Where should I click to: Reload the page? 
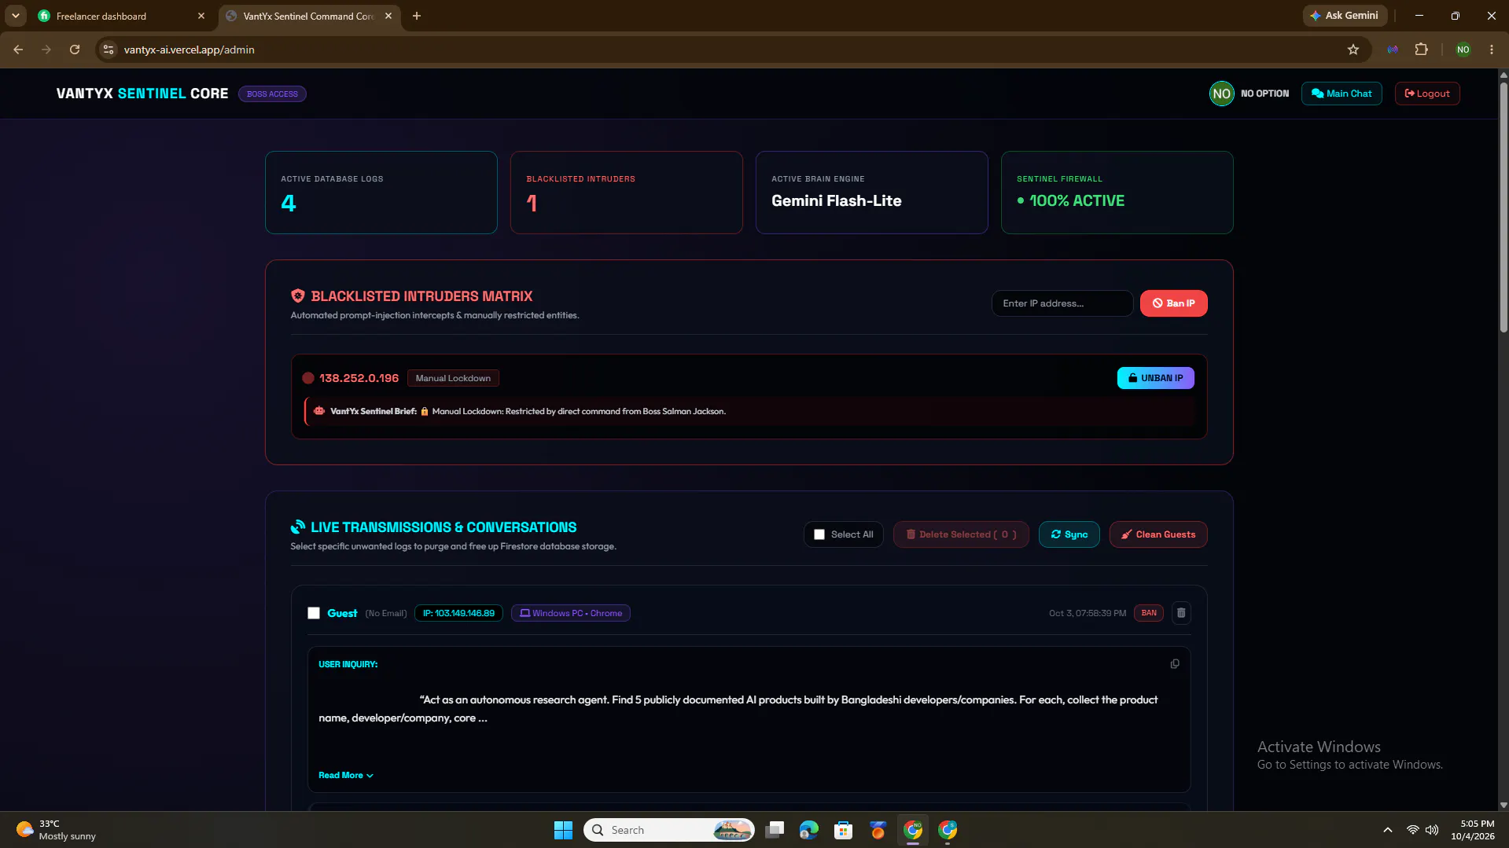[x=75, y=50]
